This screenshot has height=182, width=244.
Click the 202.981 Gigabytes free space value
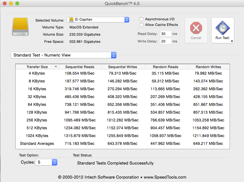(85, 42)
